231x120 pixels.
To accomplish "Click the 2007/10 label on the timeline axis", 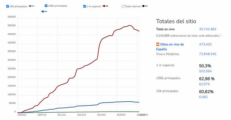I will (41, 115).
